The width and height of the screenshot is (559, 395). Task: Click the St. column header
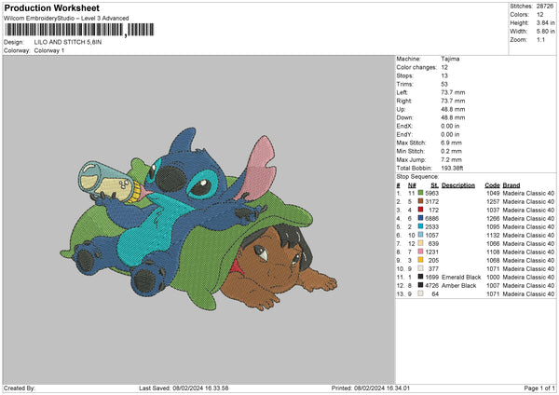point(434,185)
